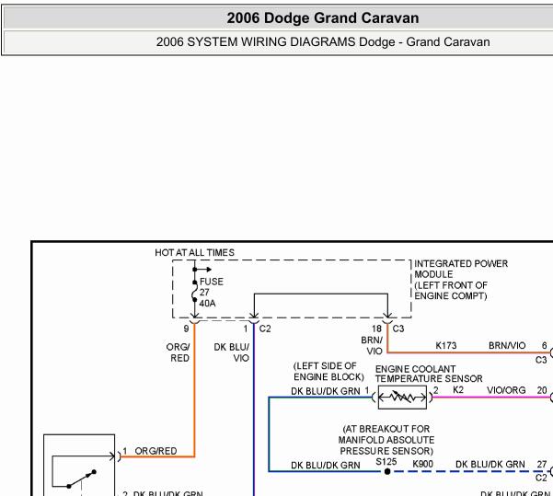This screenshot has width=553, height=496.
Task: Click pin number '20' on the VIO/ORG wire
Action: click(542, 390)
